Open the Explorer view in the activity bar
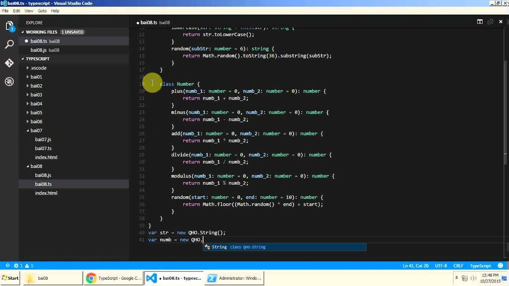The image size is (509, 286). [9, 26]
